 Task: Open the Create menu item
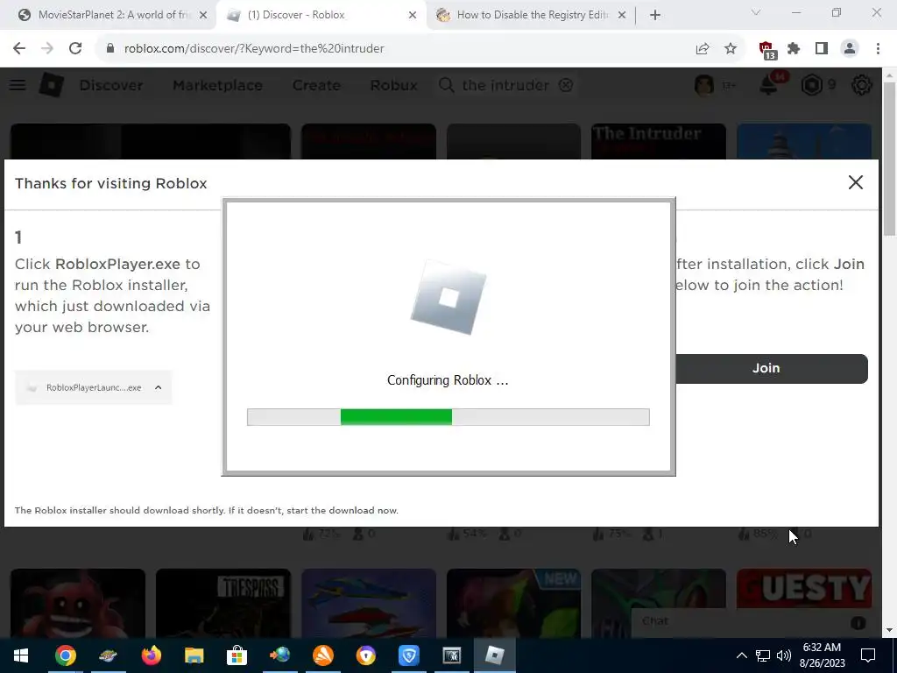(316, 85)
